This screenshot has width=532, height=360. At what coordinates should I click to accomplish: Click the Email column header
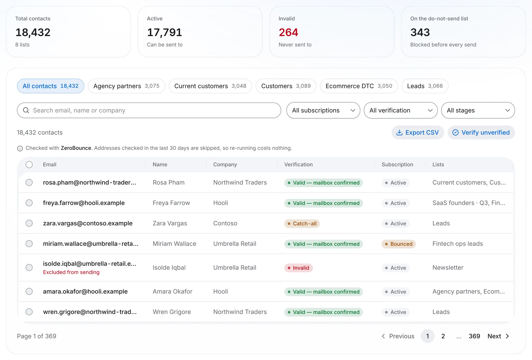[50, 165]
